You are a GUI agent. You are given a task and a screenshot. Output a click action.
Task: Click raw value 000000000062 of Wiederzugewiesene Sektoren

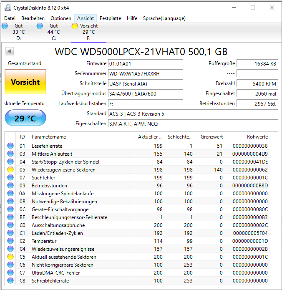pos(250,169)
